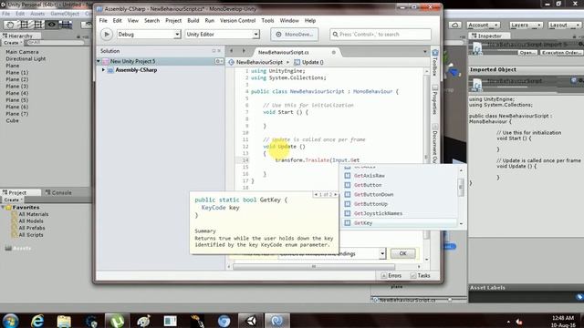Focus the Press Control+, search field
Image resolution: width=584 pixels, height=328 pixels.
click(x=381, y=35)
